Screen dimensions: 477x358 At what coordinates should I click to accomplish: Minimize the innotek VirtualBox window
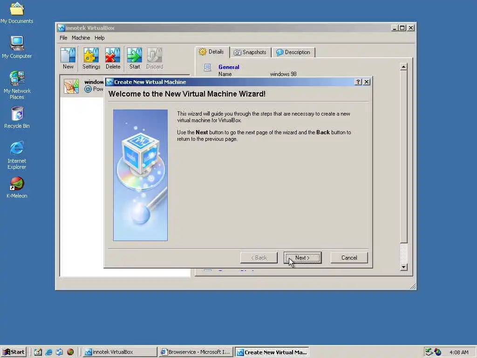pyautogui.click(x=395, y=28)
